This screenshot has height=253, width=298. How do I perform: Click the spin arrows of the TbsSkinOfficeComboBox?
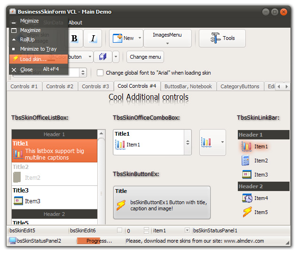pos(188,142)
